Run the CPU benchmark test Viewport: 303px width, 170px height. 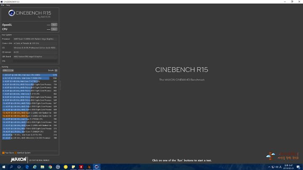tap(54, 29)
